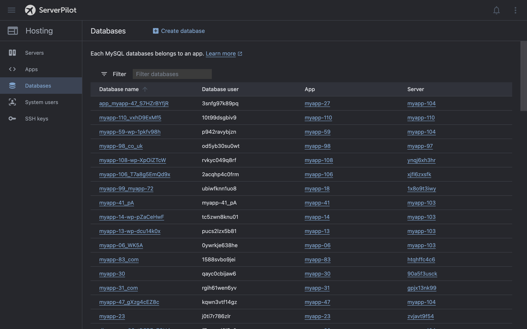Focus the Filter databases input field

tap(172, 74)
